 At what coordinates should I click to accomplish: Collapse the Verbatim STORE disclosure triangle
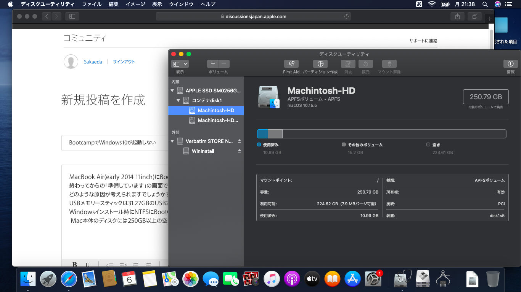pos(172,141)
